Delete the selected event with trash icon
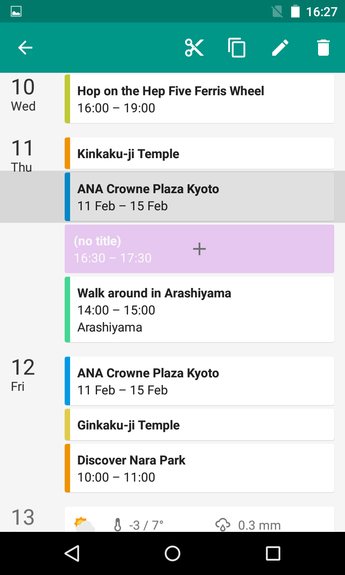The image size is (345, 575). click(x=323, y=48)
